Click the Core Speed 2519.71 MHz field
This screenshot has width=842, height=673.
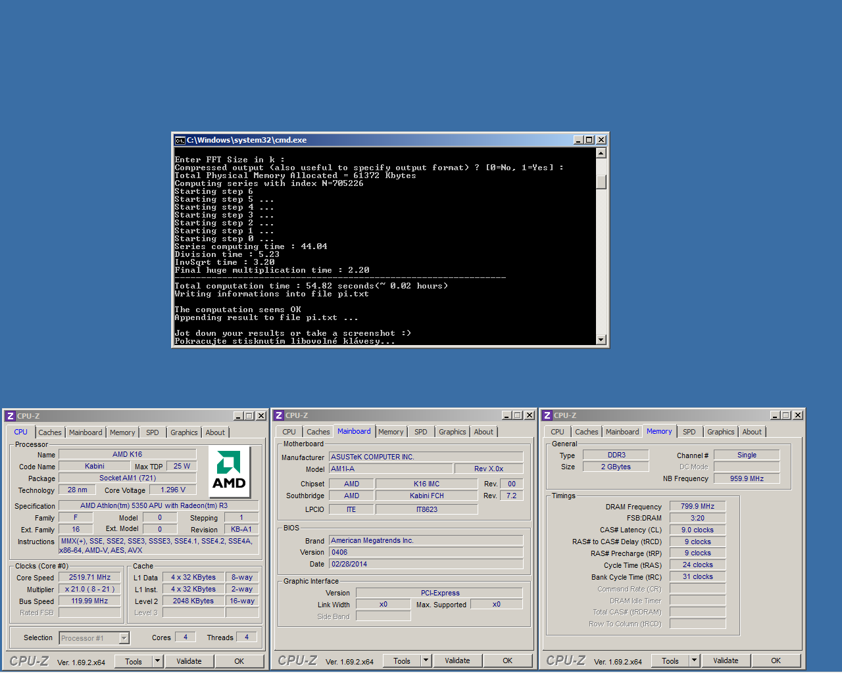click(89, 577)
